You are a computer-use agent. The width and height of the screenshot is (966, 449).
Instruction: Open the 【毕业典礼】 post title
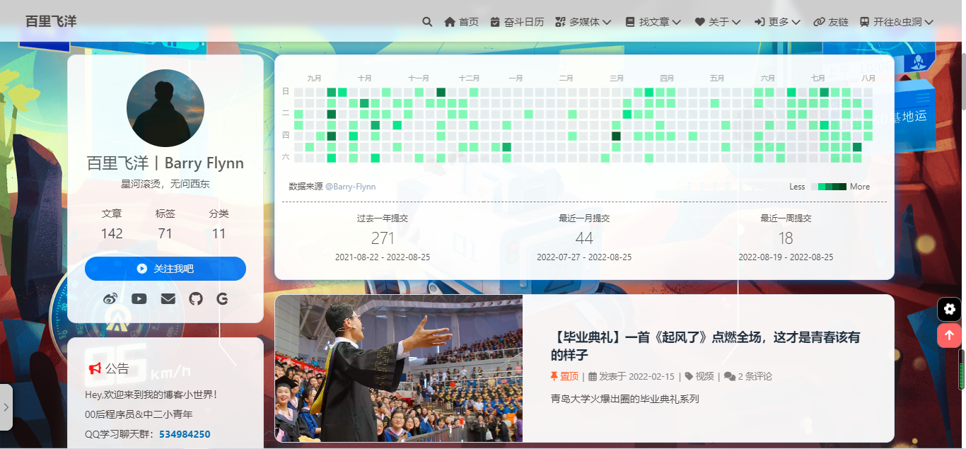click(x=706, y=346)
